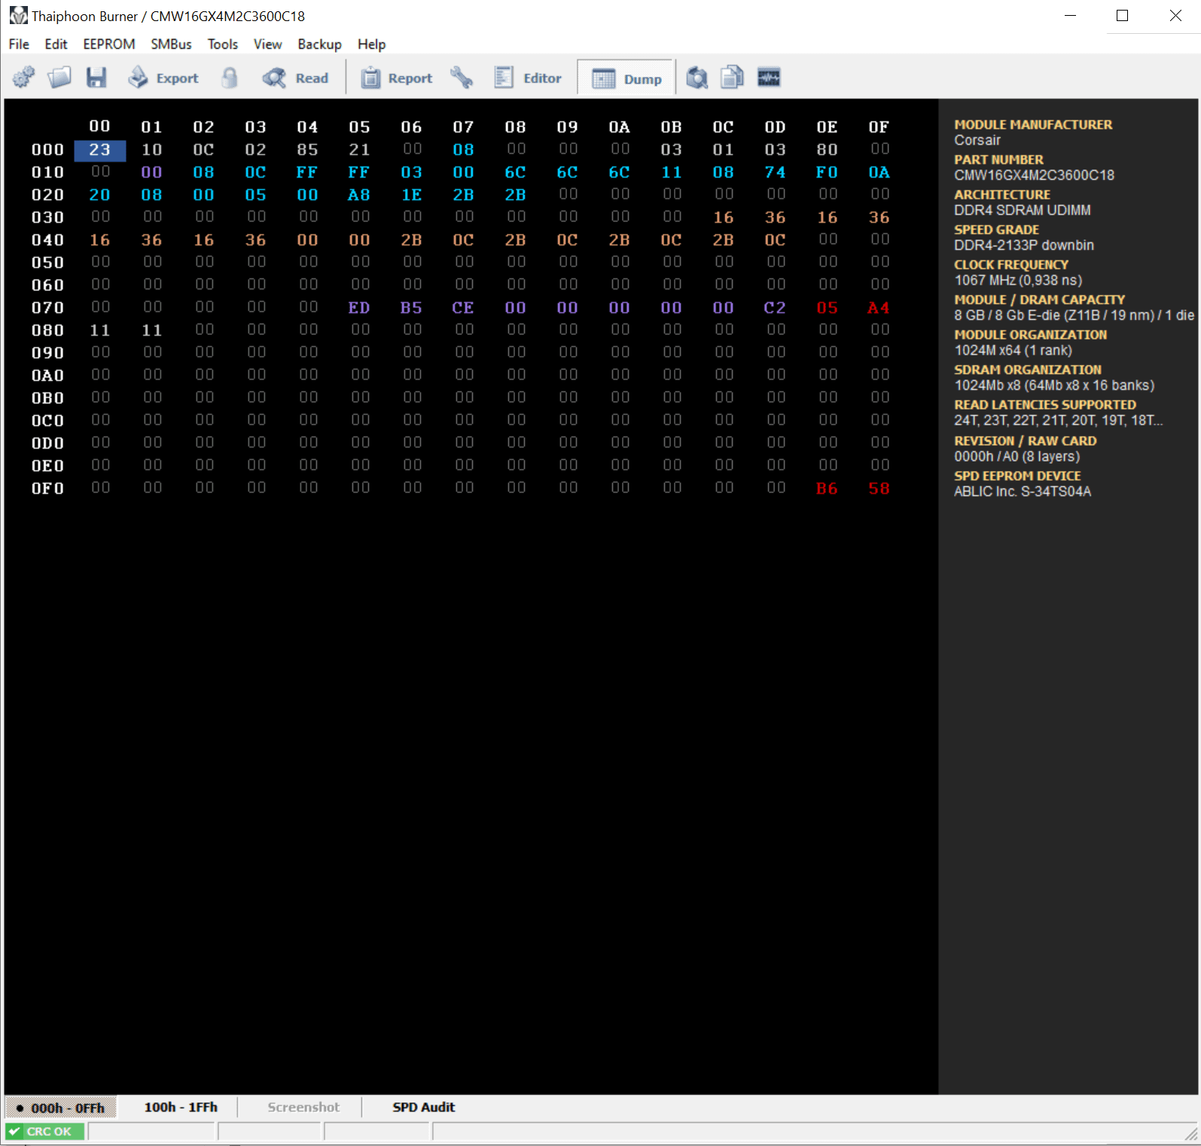Select first byte 11 in row 080
The height and width of the screenshot is (1146, 1201).
tap(99, 331)
